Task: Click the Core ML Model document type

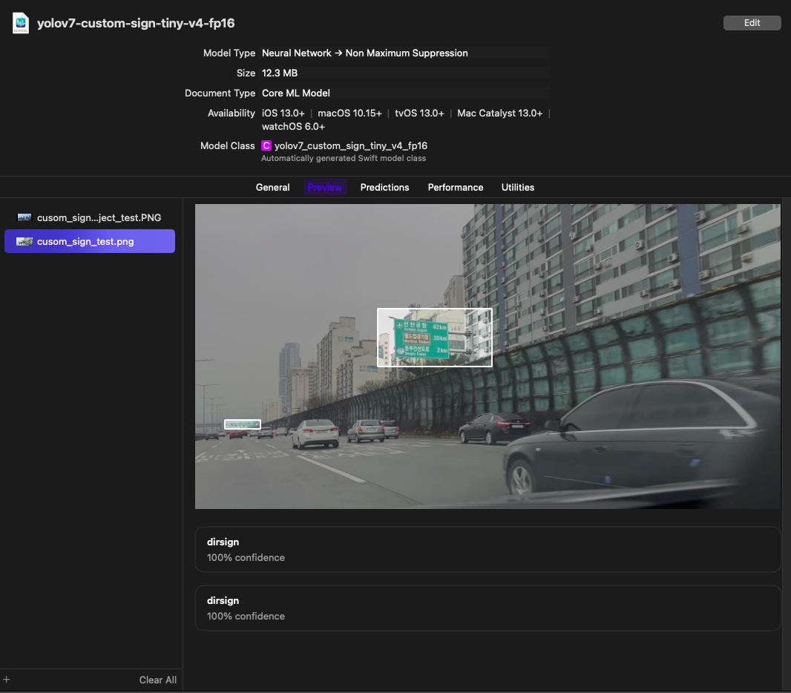Action: click(295, 93)
